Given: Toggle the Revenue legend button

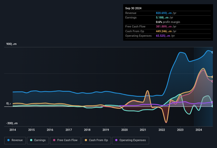Looking at the screenshot, I should click(x=15, y=140).
